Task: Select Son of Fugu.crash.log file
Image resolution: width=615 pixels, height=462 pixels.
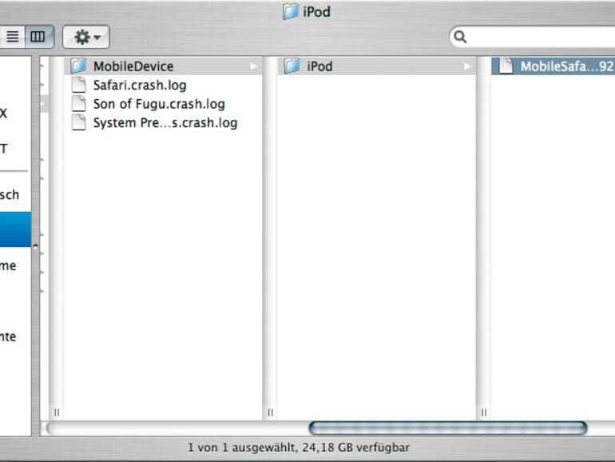Action: 163,104
